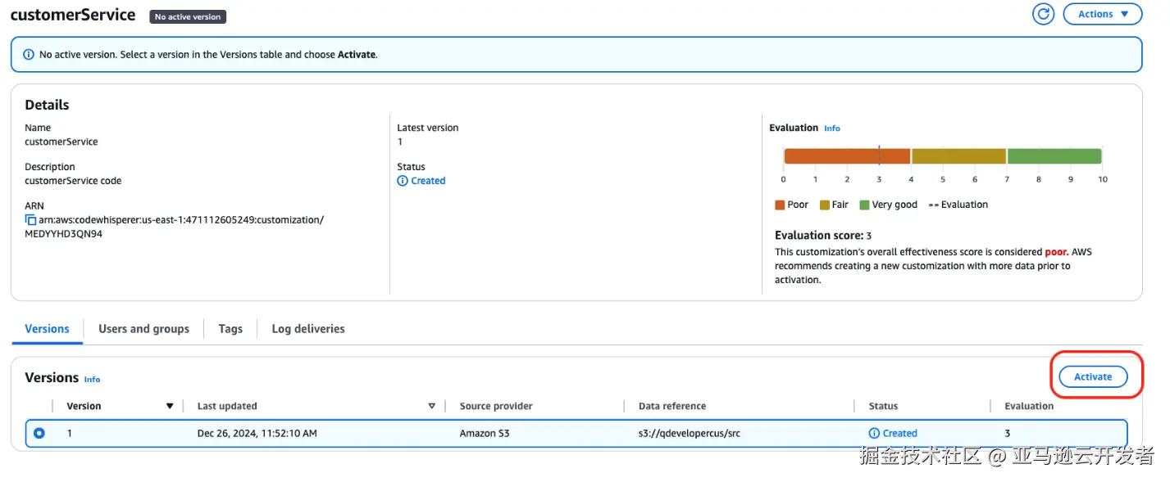Select the version 1 radio button

[x=39, y=434]
